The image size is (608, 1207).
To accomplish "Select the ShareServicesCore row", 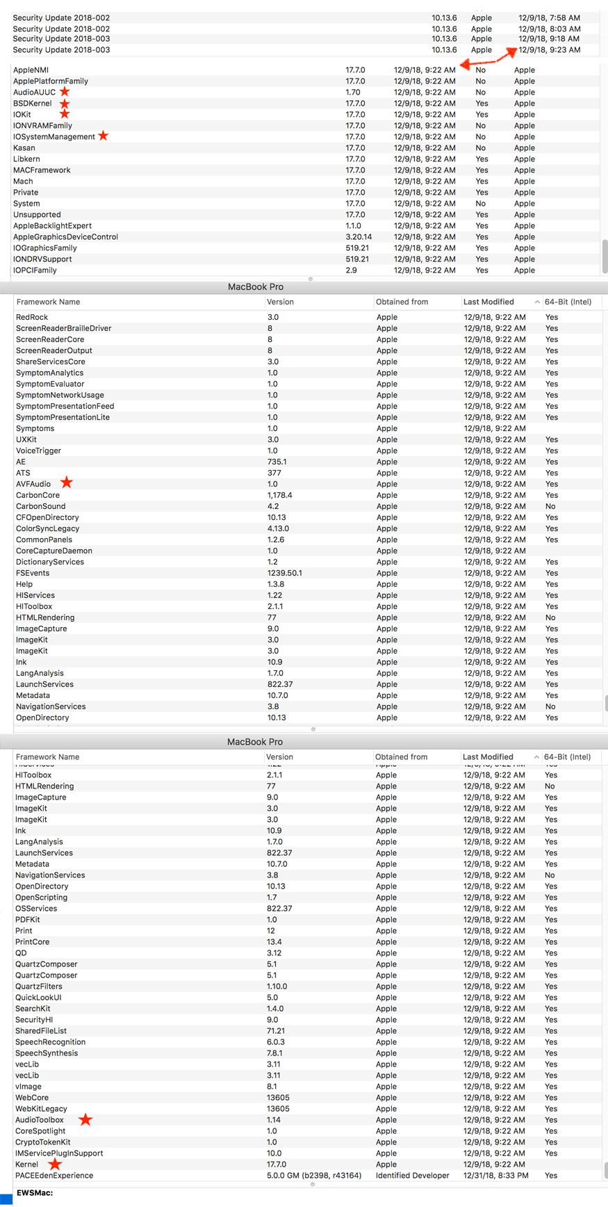I will pos(309,362).
